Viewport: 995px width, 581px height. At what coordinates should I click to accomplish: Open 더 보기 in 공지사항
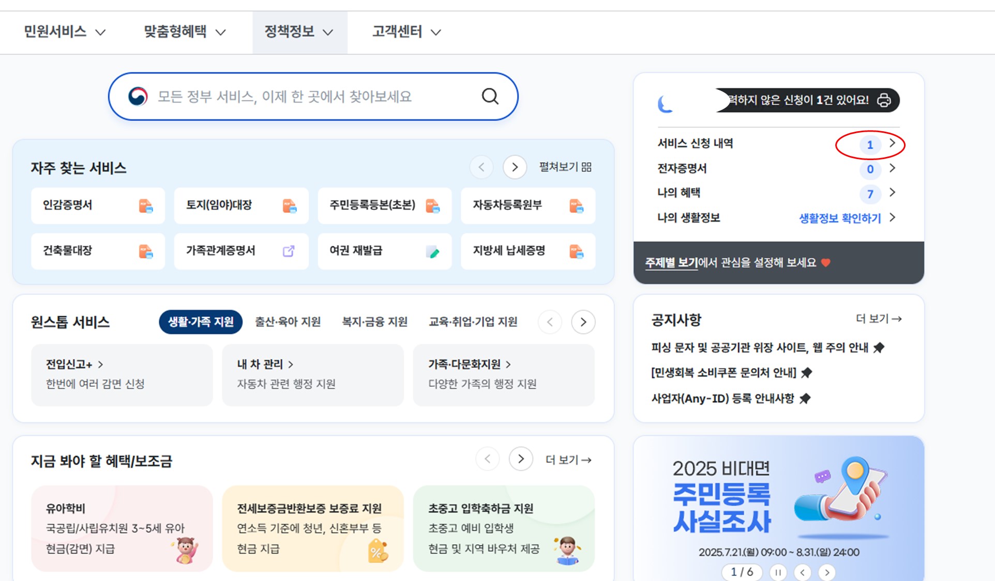click(x=878, y=319)
